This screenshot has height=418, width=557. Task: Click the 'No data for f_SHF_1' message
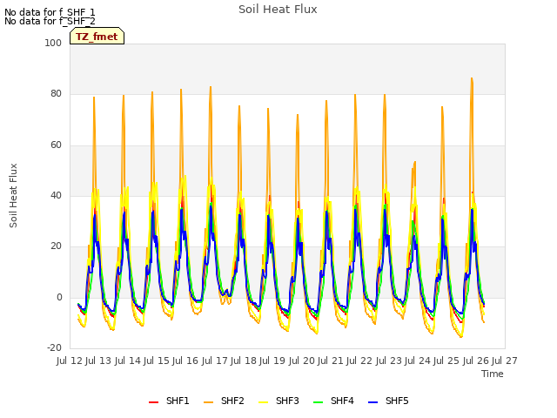(50, 12)
